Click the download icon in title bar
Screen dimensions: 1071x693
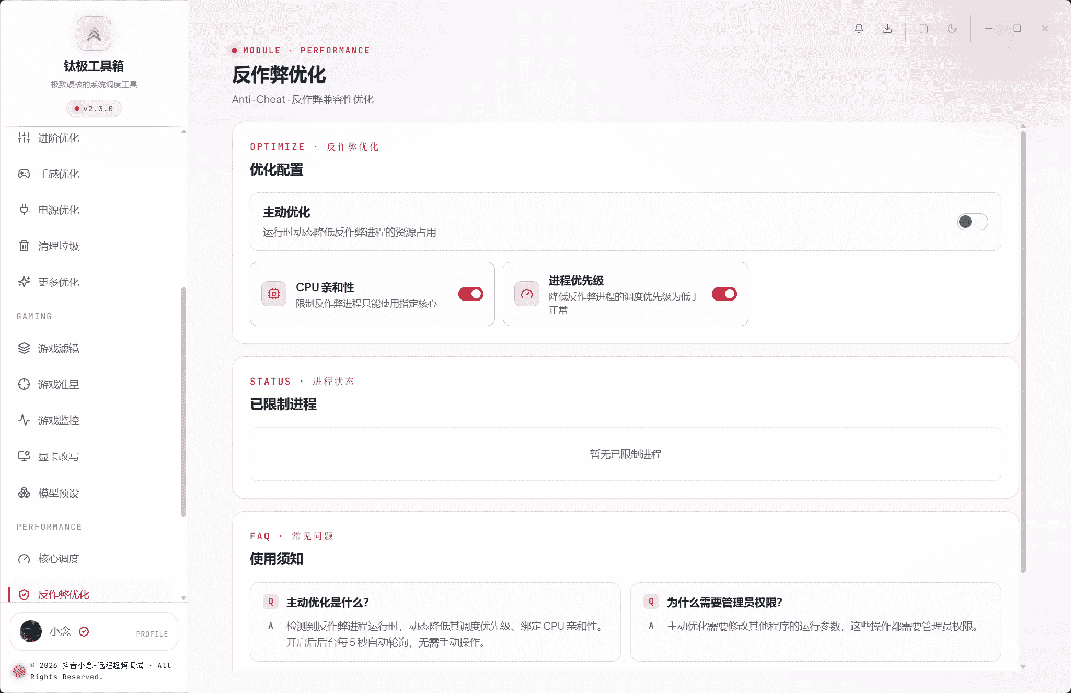point(887,29)
